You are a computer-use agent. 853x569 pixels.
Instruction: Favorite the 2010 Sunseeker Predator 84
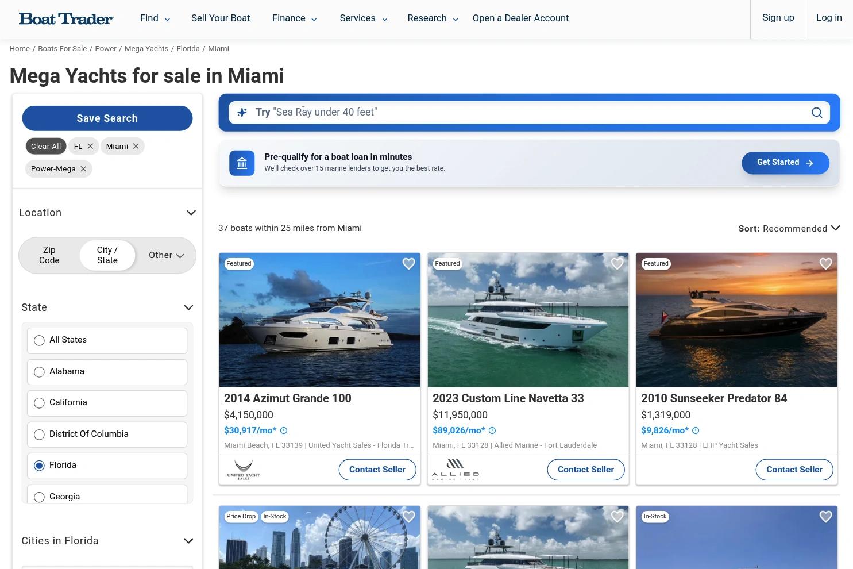click(825, 264)
